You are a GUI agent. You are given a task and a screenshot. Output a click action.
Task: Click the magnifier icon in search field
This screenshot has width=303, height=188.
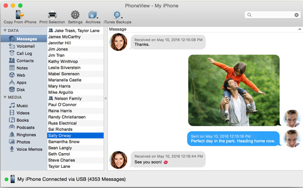[x=249, y=15]
